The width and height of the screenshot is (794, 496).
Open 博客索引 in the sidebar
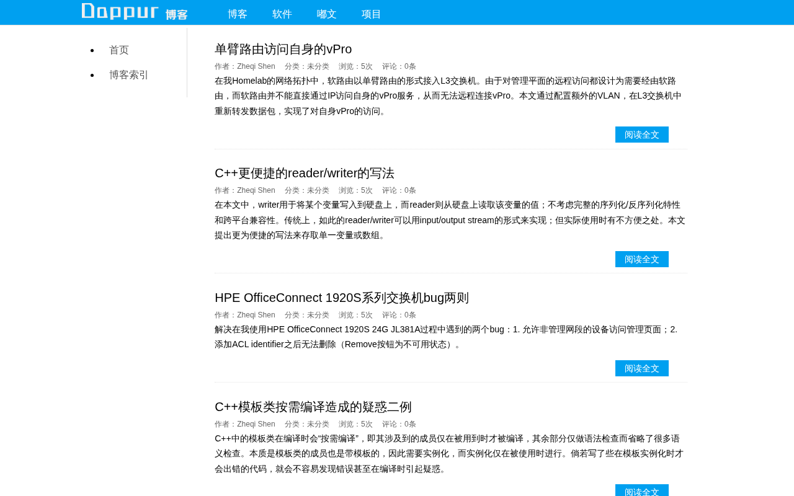click(x=129, y=75)
